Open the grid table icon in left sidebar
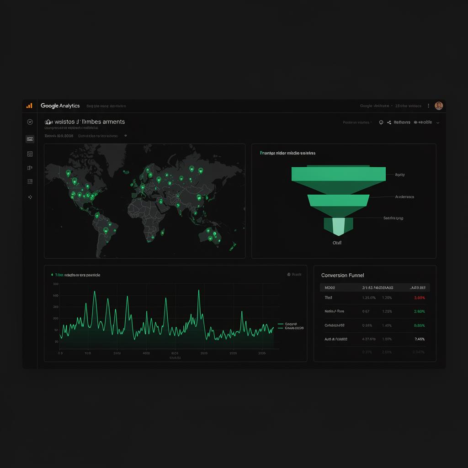The image size is (468, 468). (30, 154)
